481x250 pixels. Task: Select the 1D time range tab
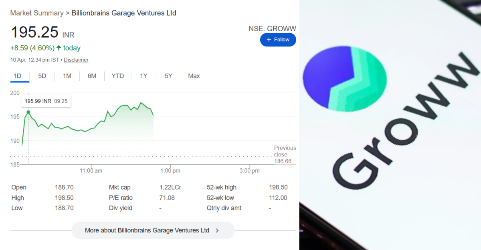tap(17, 76)
